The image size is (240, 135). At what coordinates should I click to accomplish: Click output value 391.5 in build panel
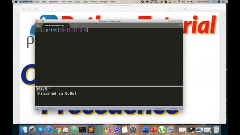pyautogui.click(x=41, y=89)
